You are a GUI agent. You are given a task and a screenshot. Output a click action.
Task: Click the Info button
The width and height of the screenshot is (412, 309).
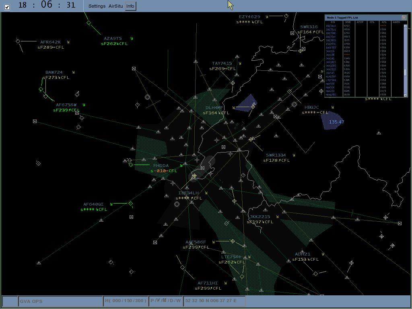click(130, 6)
